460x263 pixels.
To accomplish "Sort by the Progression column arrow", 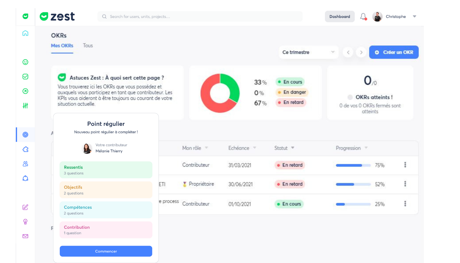I will 366,148.
